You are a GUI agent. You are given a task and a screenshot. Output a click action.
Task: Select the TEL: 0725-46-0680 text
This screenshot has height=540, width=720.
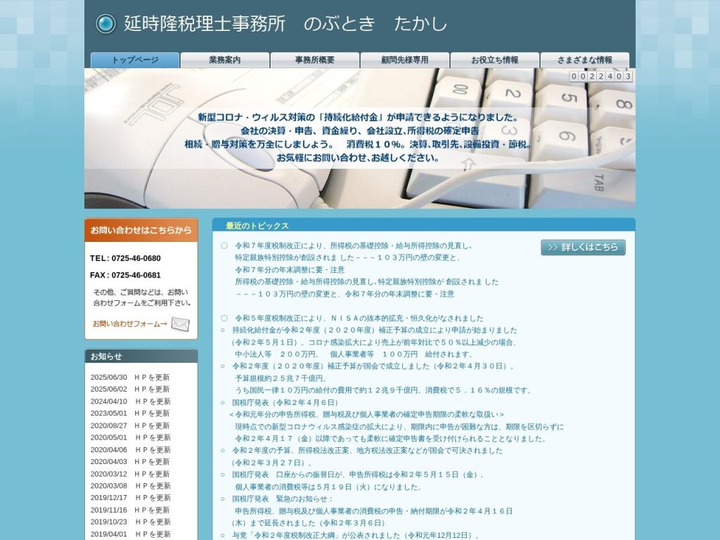pyautogui.click(x=125, y=259)
